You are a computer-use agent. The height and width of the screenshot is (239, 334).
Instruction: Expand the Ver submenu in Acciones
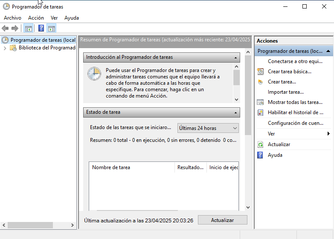coord(328,134)
